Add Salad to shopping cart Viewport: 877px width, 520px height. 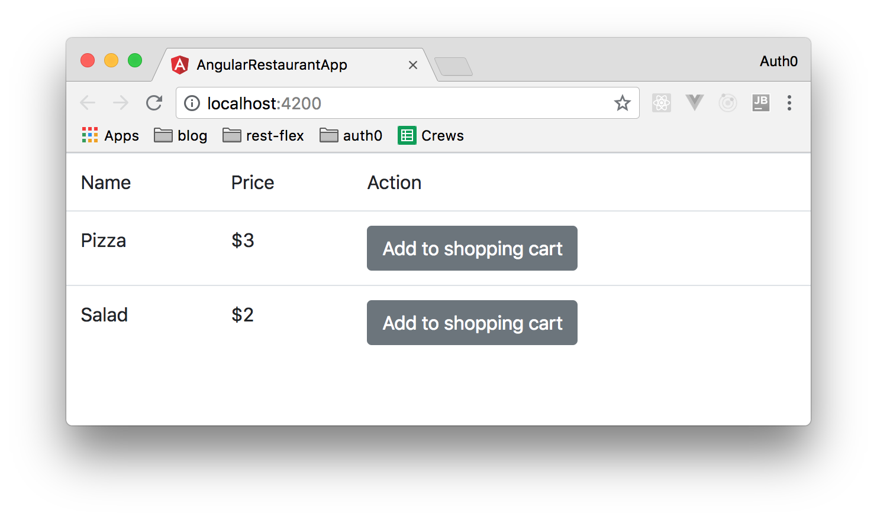[472, 323]
